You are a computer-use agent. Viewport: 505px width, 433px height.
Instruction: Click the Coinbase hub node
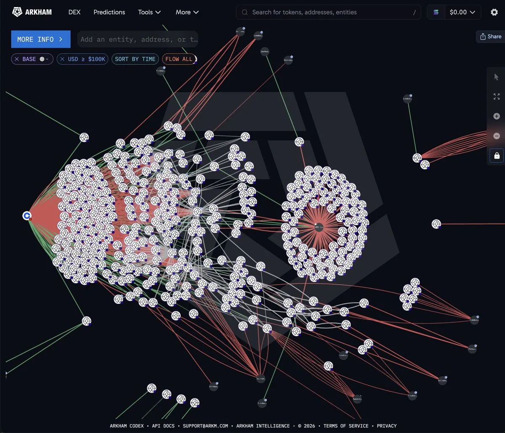pos(27,216)
